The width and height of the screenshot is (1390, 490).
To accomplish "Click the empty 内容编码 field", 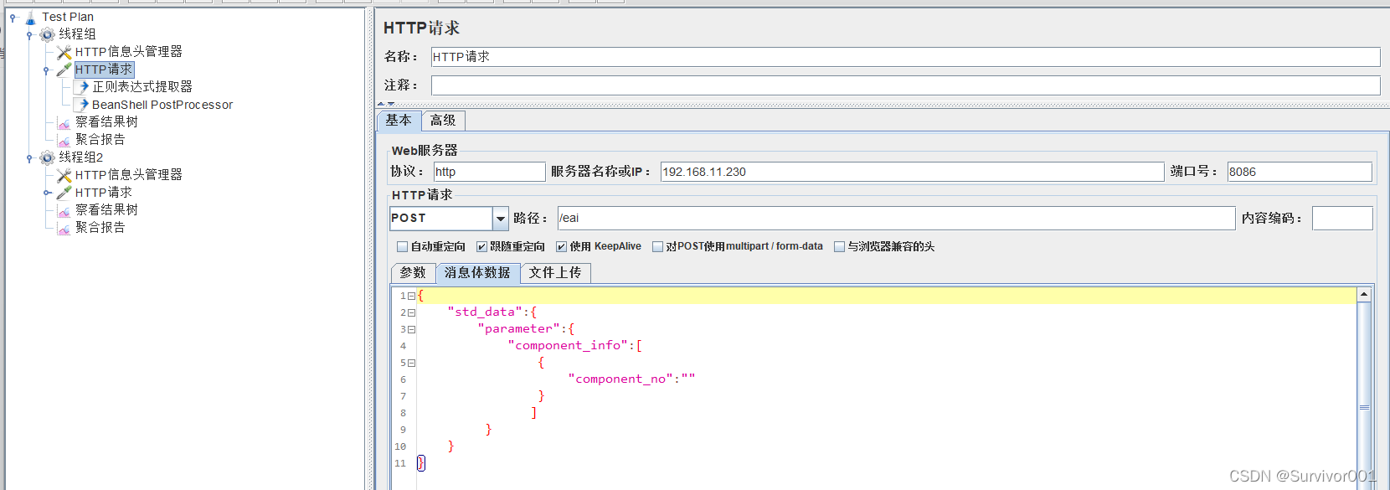I will pos(1342,219).
